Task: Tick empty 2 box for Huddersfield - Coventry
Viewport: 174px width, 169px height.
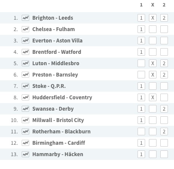Action: [x=164, y=97]
